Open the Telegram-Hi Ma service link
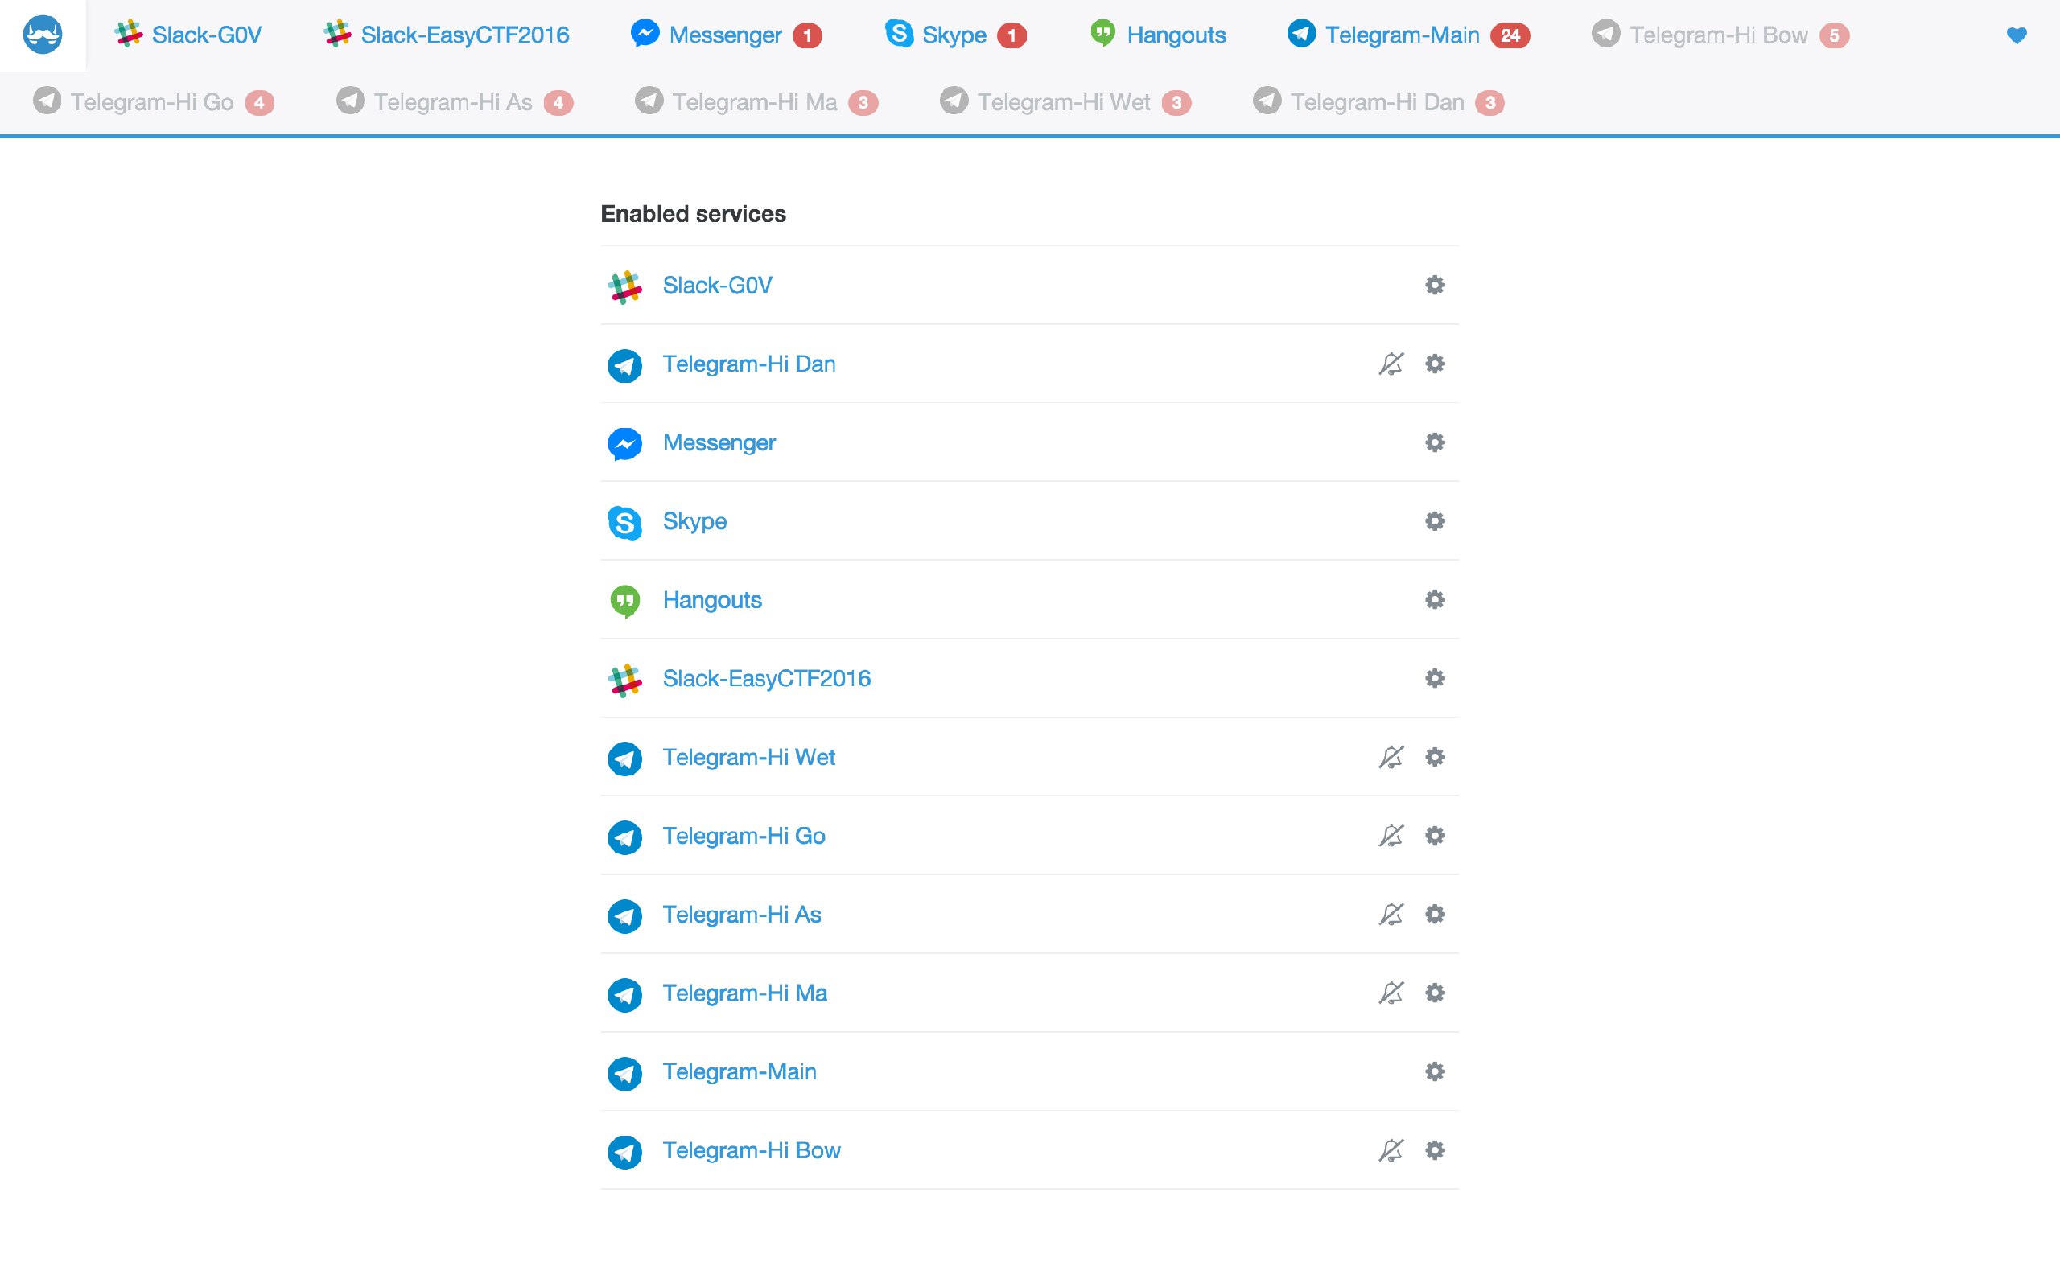 click(745, 993)
